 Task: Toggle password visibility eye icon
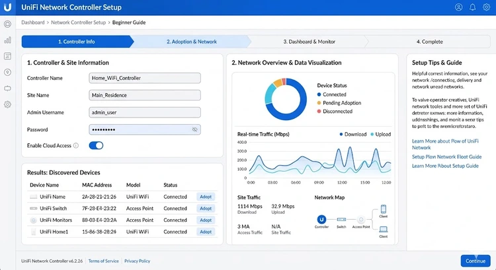(194, 129)
